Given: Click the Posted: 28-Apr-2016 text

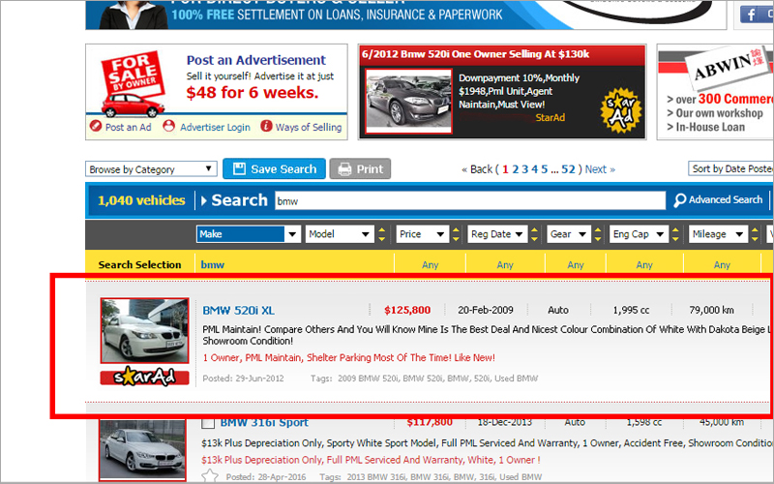Looking at the screenshot, I should pos(266,477).
